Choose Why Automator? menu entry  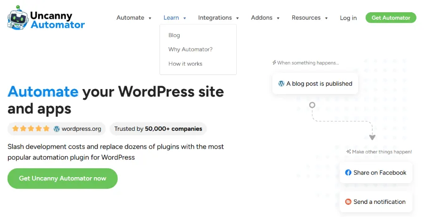pyautogui.click(x=190, y=49)
